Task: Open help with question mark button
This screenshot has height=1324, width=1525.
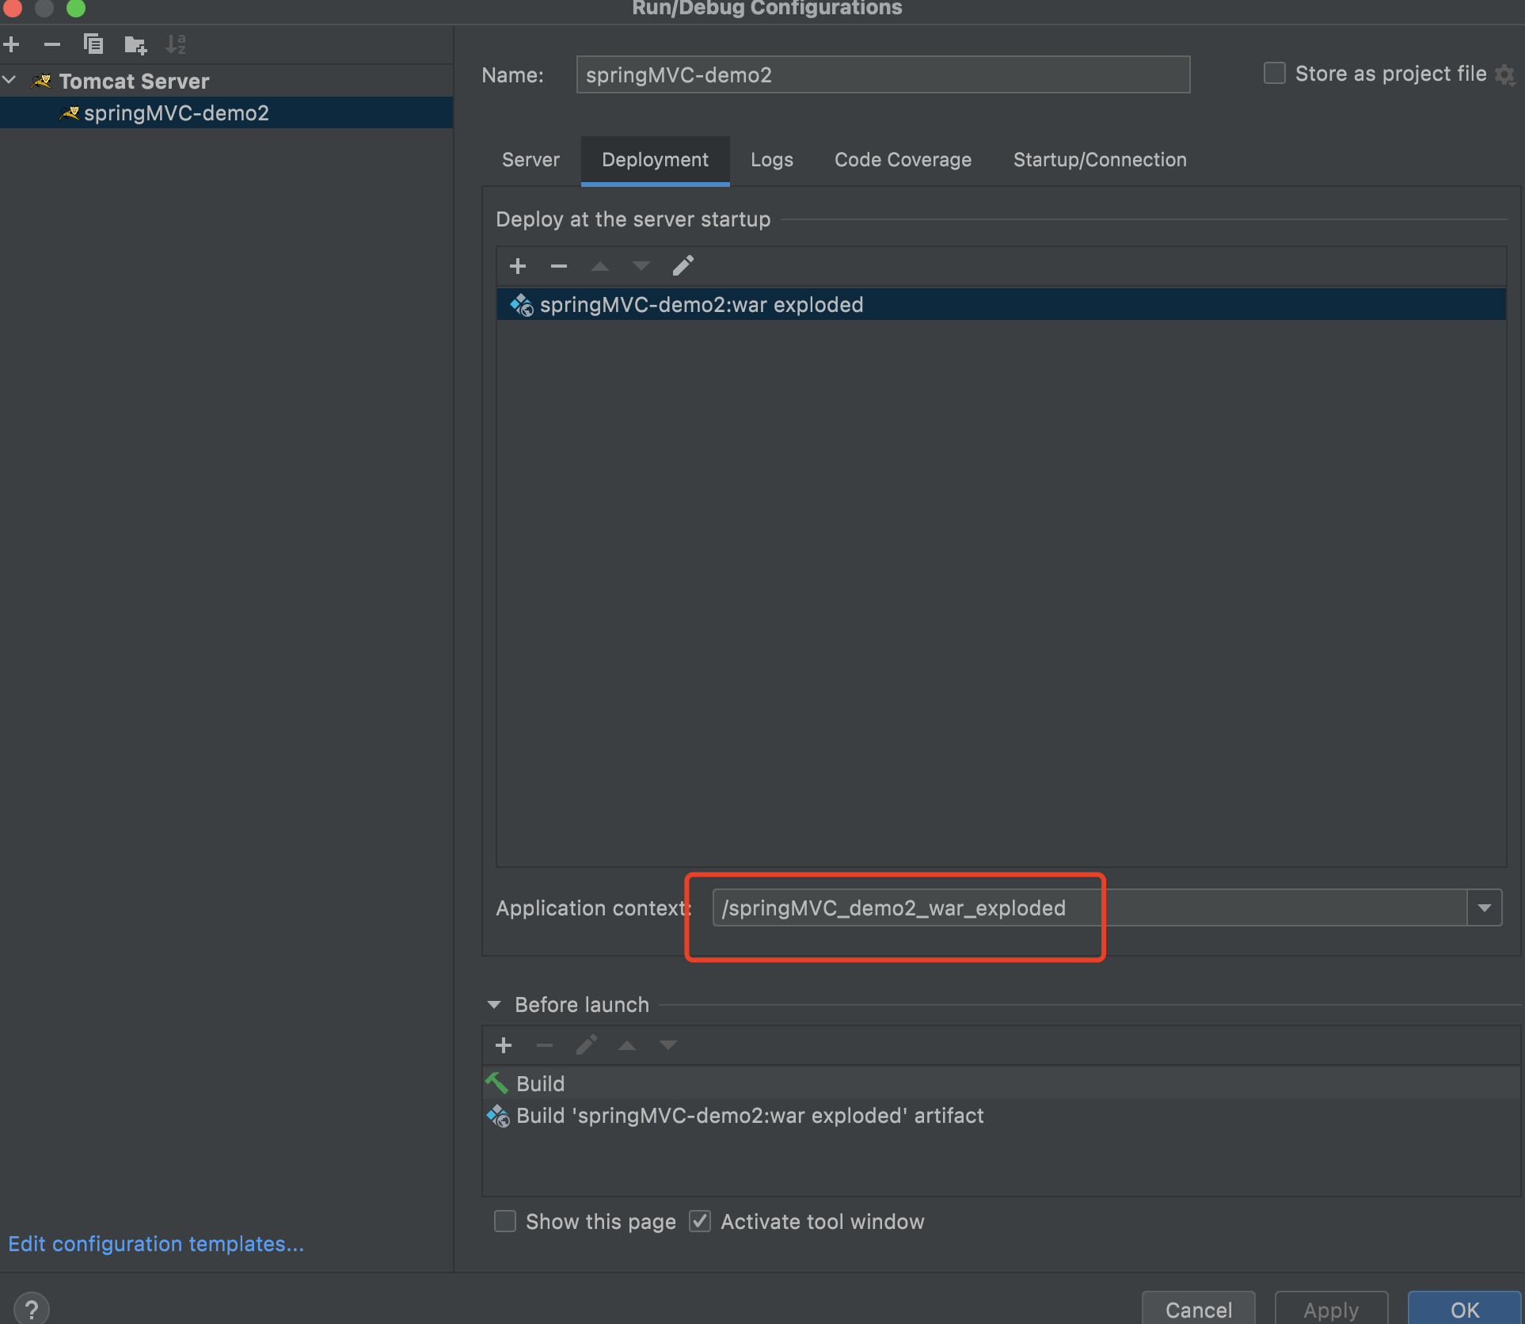Action: [x=32, y=1308]
